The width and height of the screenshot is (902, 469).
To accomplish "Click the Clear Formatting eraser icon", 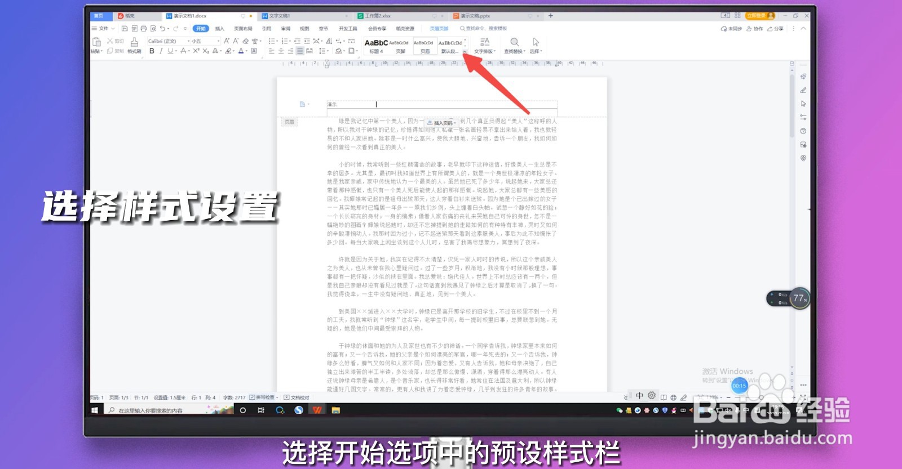I will [245, 41].
